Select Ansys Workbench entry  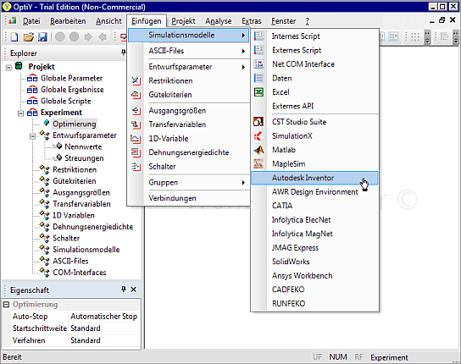coord(314,276)
